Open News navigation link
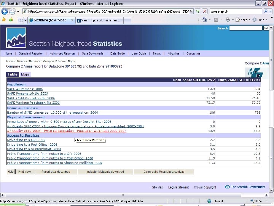Viewport: 274px width, 206px height. [x=157, y=54]
